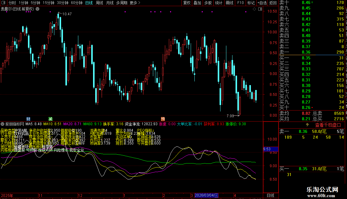Image resolution: width=347 pixels, height=199 pixels.
Task: Select the 5分钟 period tab
Action: (x=35, y=3)
